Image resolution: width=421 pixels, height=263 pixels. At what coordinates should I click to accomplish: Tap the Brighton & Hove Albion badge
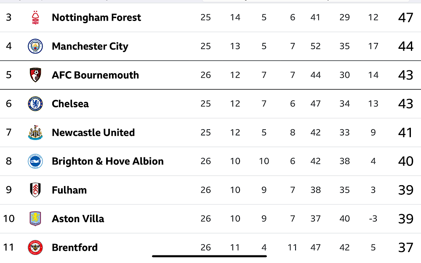pos(35,161)
